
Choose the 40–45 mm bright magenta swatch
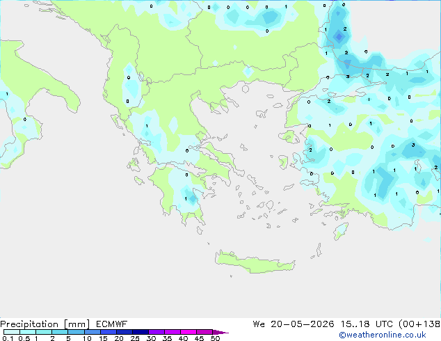point(189,332)
